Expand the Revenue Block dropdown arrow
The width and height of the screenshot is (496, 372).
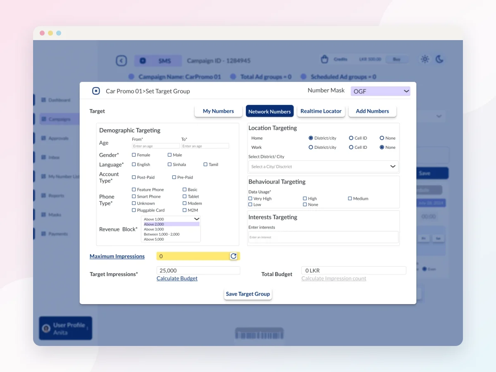pyautogui.click(x=197, y=219)
